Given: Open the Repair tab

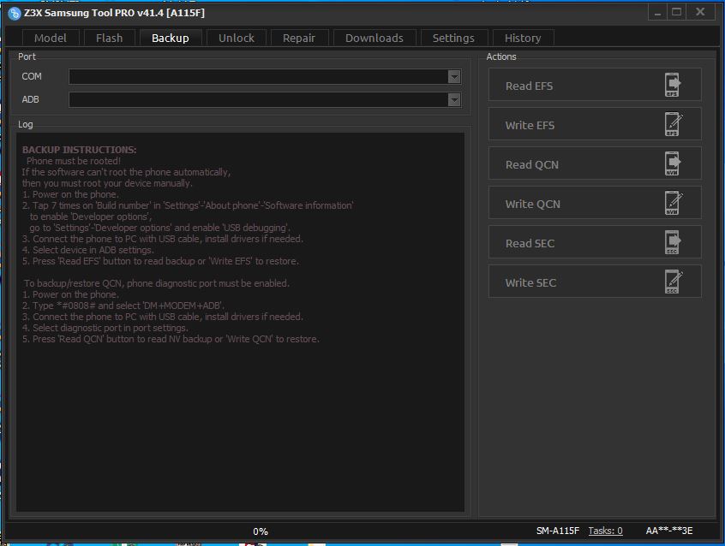Looking at the screenshot, I should (299, 38).
